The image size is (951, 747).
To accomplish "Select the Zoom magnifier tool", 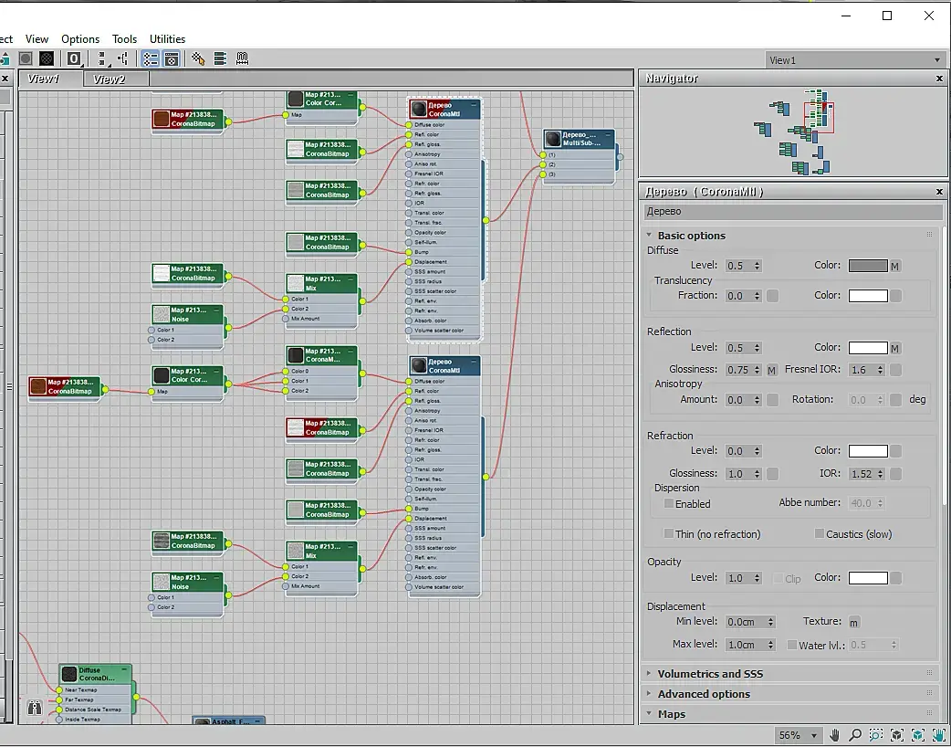I will (855, 735).
